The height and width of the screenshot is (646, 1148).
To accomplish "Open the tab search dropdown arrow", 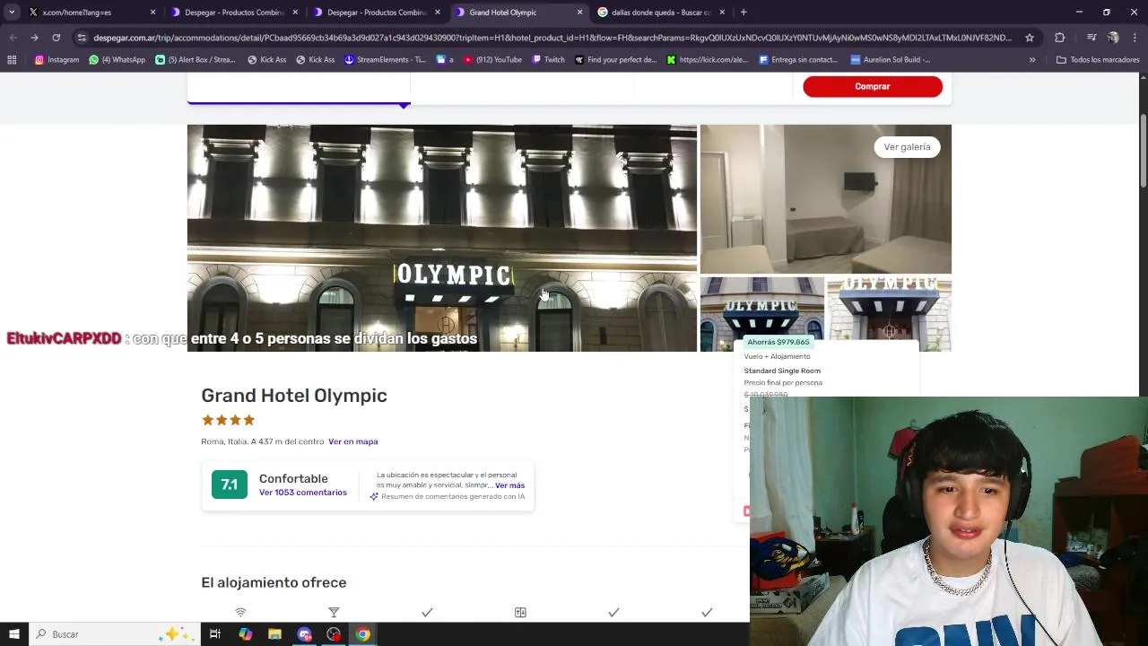I will coord(12,13).
